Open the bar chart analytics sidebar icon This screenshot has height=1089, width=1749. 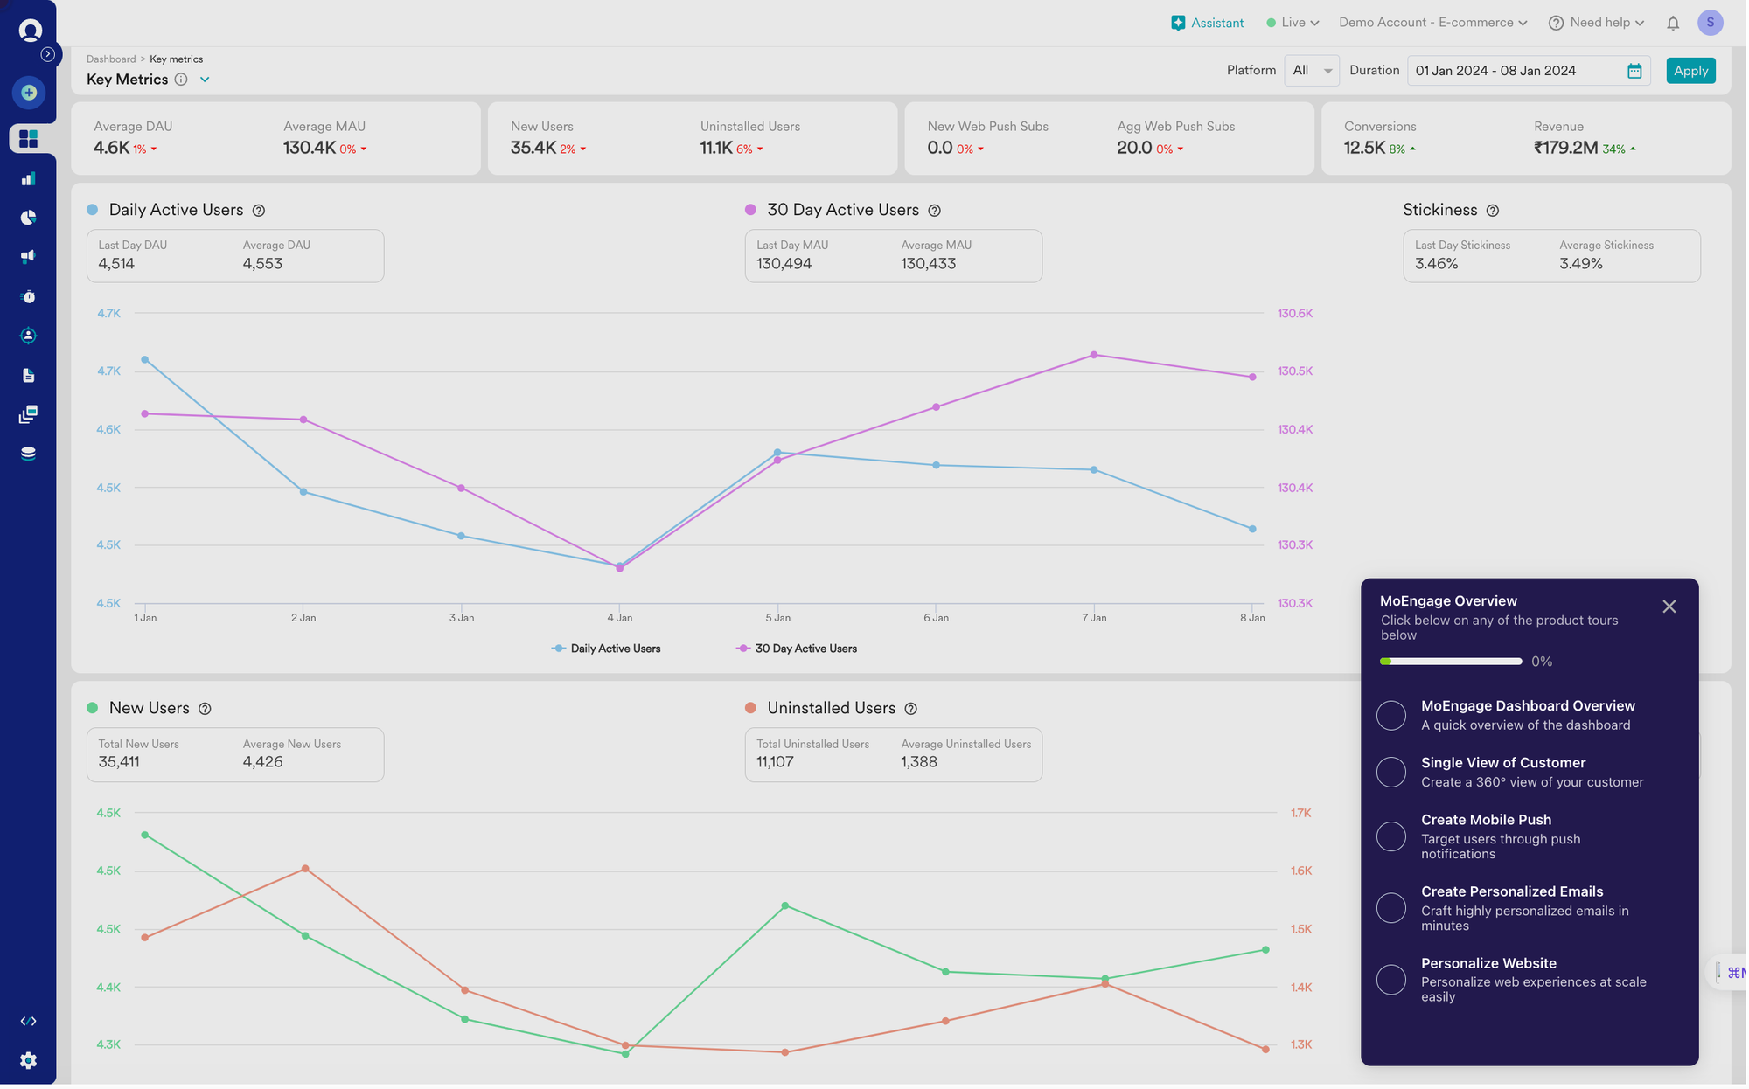coord(29,179)
